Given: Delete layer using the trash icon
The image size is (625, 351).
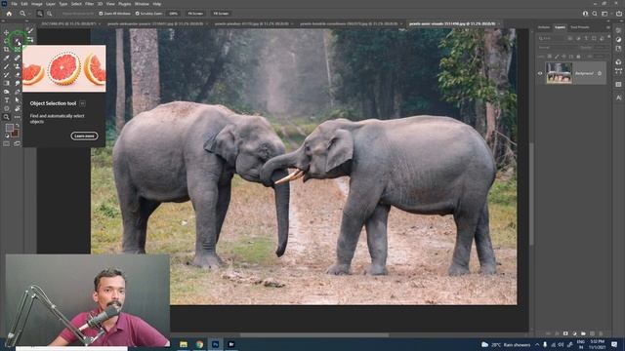Looking at the screenshot, I should 602,333.
